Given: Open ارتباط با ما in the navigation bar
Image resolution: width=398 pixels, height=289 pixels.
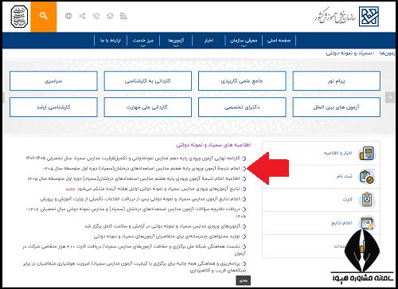Looking at the screenshot, I should point(111,41).
